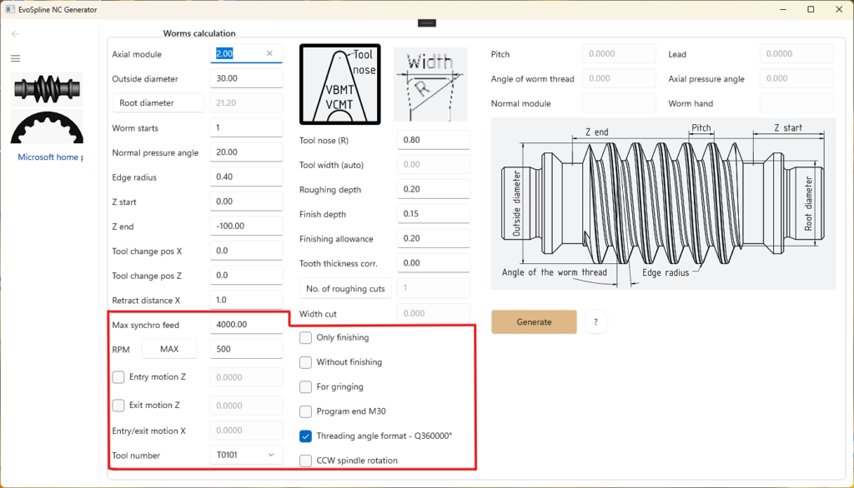The height and width of the screenshot is (488, 854).
Task: Enable the Only finishing checkbox
Action: (x=306, y=337)
